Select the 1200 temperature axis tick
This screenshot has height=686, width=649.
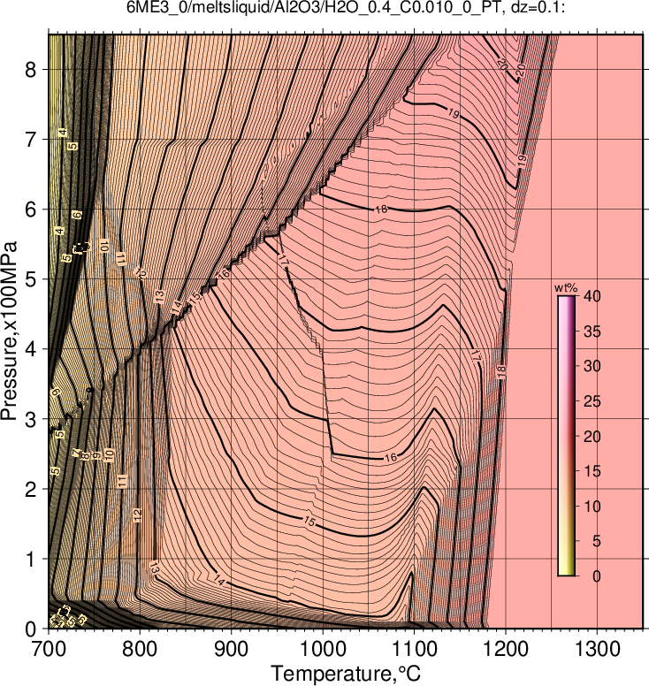(506, 649)
